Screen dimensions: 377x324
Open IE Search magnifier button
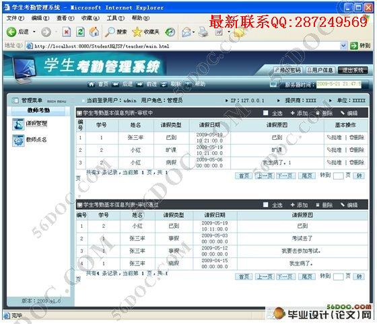(116, 32)
